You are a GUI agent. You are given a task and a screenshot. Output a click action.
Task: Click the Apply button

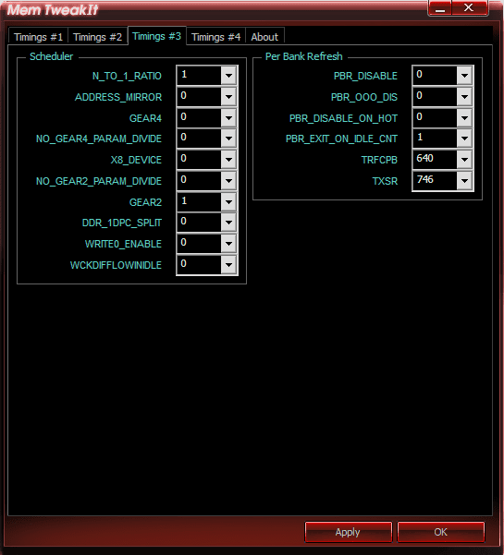pos(348,532)
